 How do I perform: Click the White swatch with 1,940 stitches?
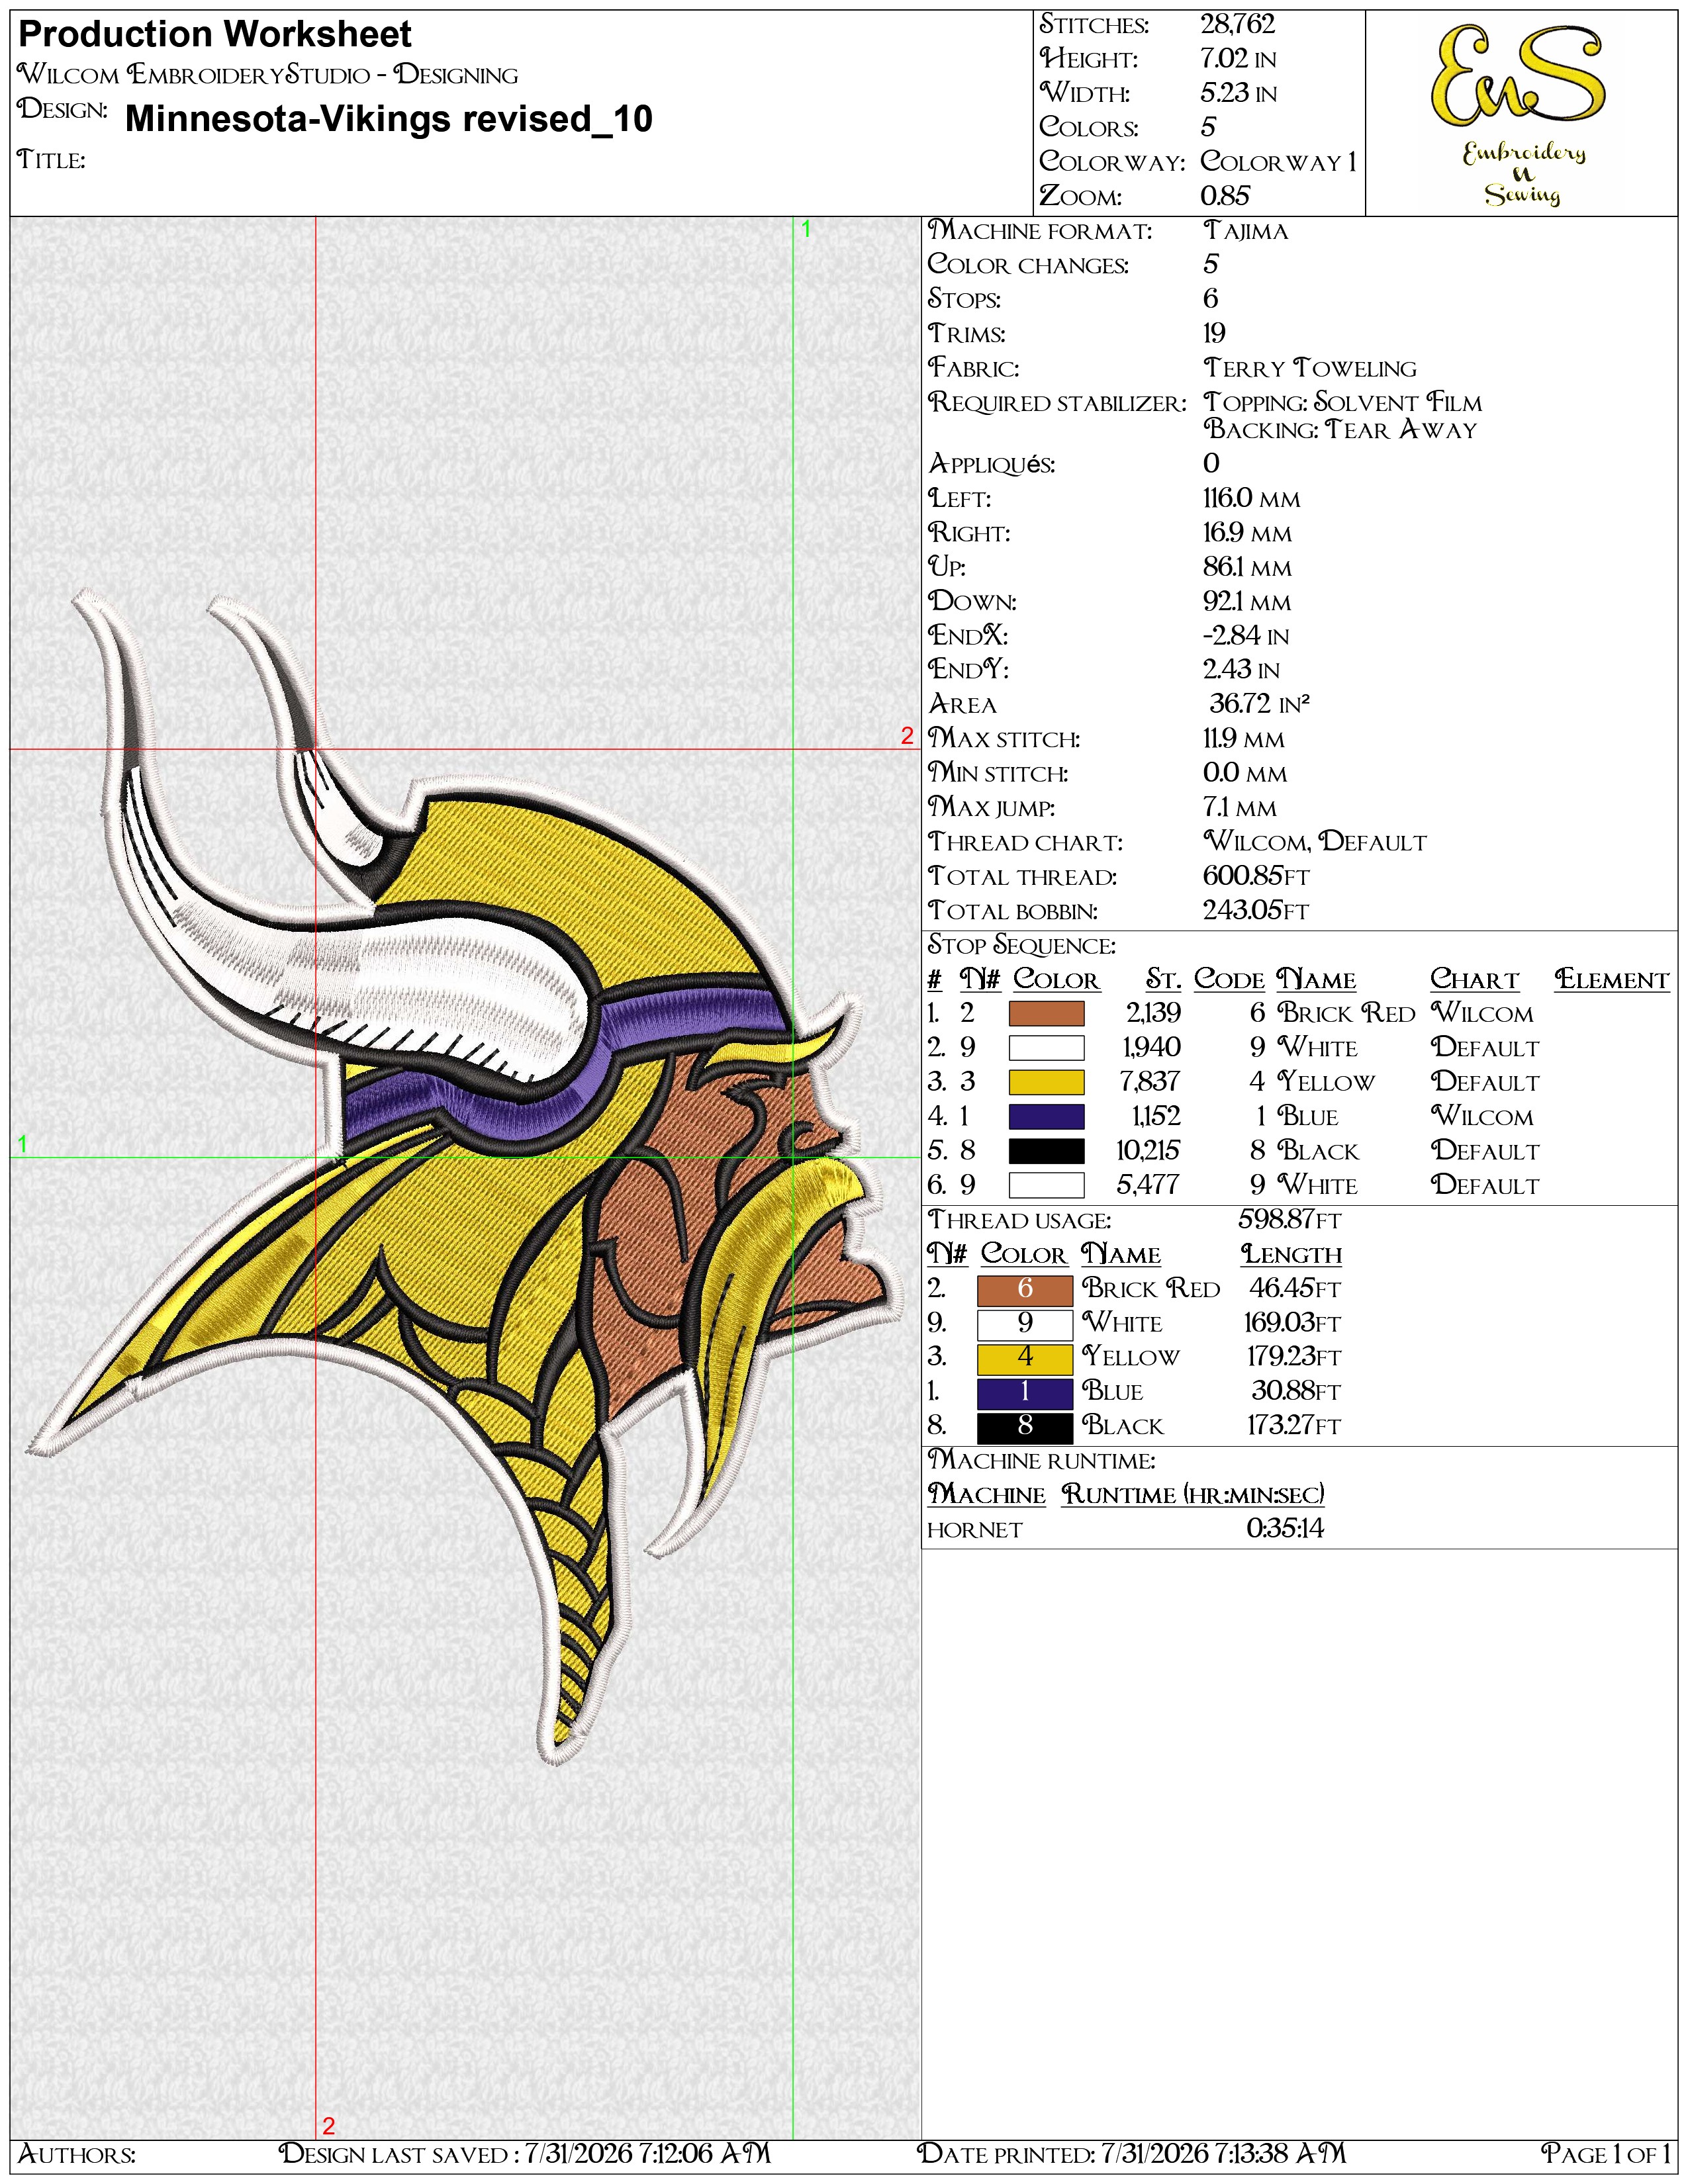(x=1046, y=1048)
